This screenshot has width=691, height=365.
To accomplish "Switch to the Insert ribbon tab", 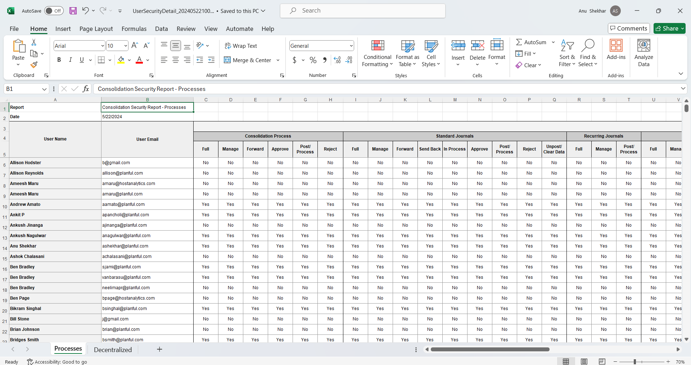I will pyautogui.click(x=63, y=29).
